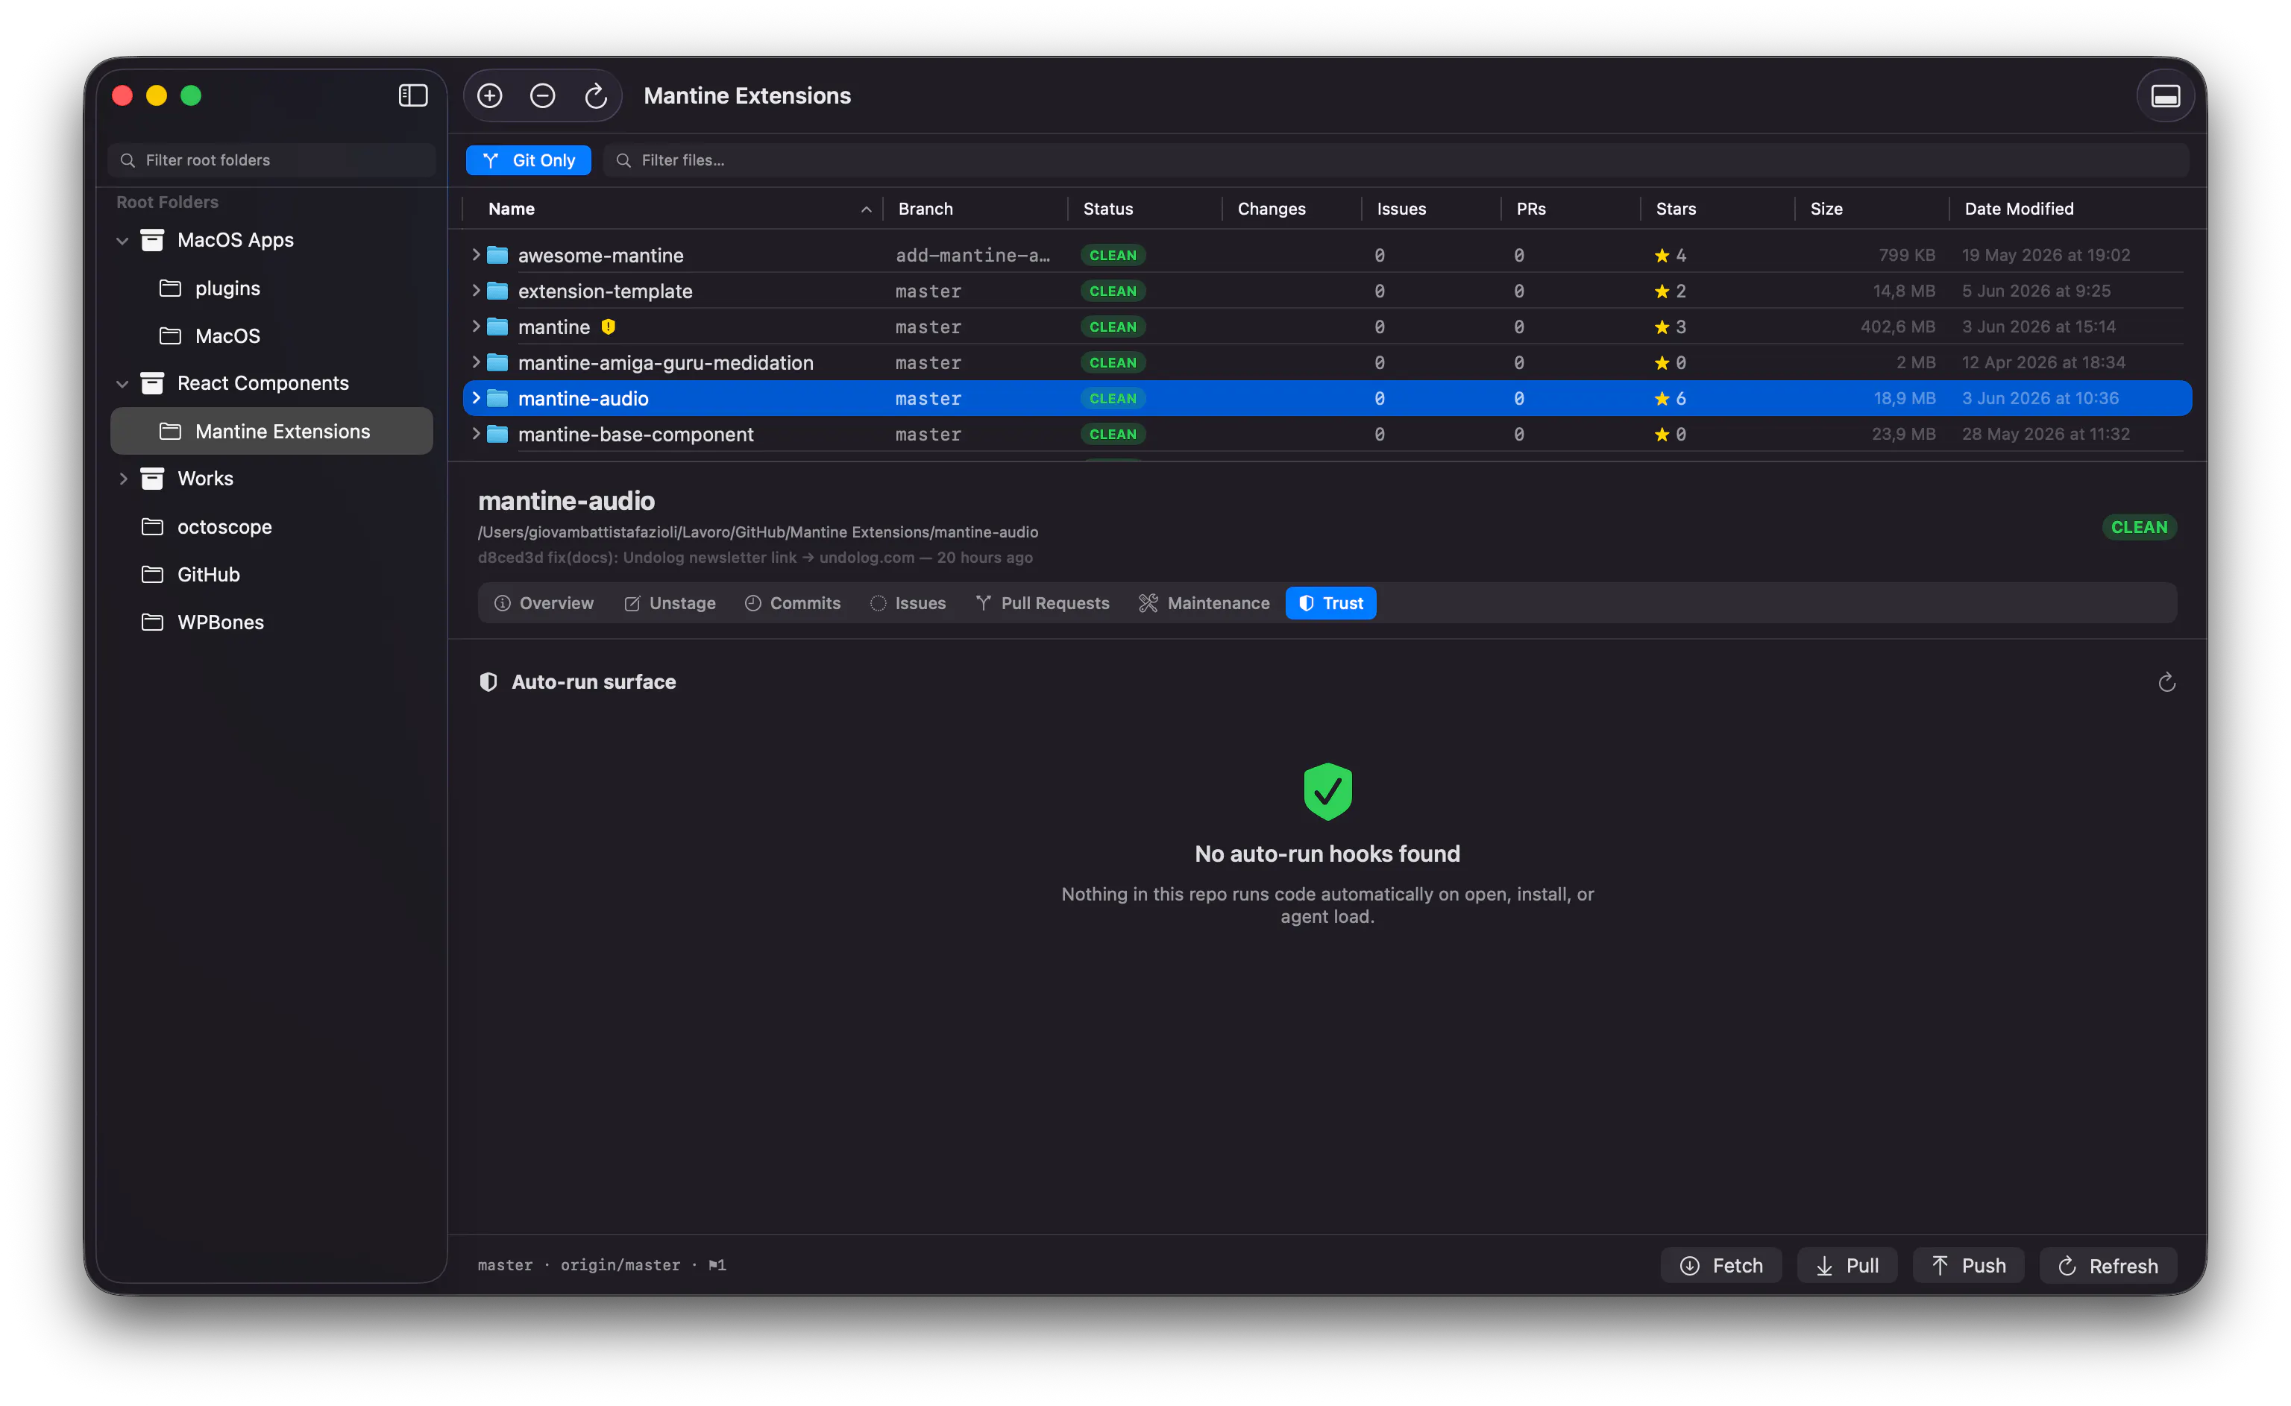
Task: Click the GitHub folder icon in sidebar
Action: click(x=151, y=575)
